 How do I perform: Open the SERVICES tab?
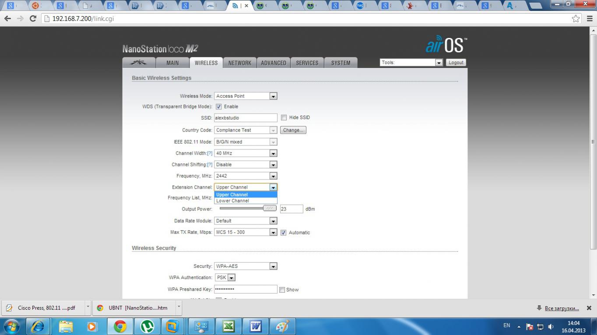307,63
